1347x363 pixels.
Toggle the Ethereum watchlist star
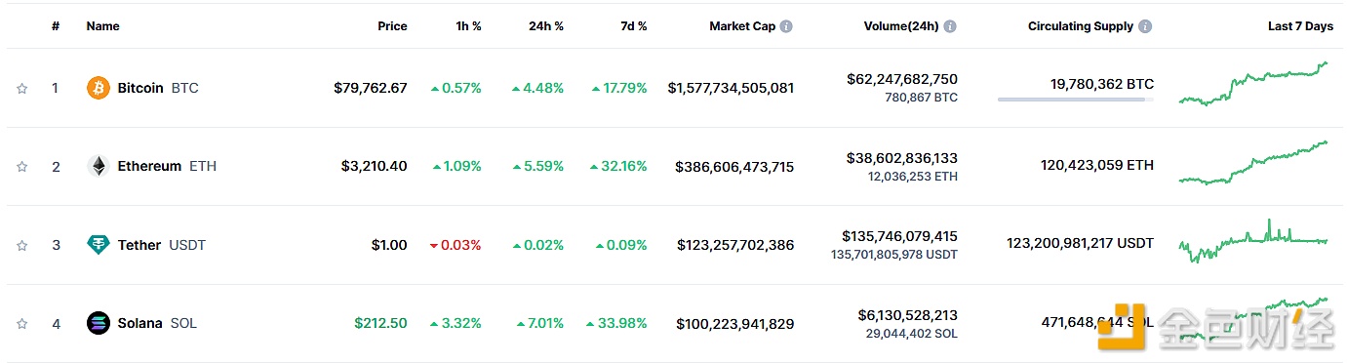[21, 167]
